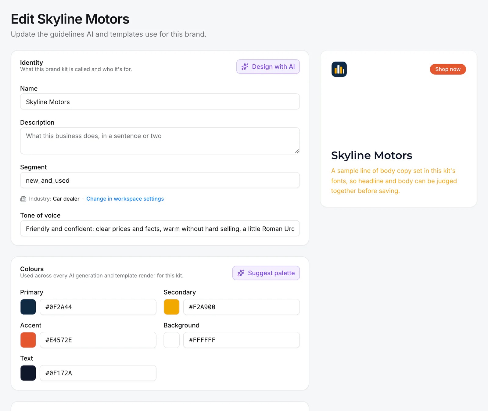Image resolution: width=488 pixels, height=411 pixels.
Task: Click the Colours section heading
Action: tap(32, 269)
